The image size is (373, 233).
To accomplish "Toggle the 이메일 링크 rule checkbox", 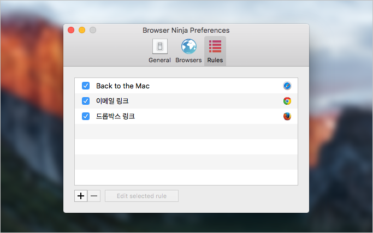I will [x=86, y=101].
